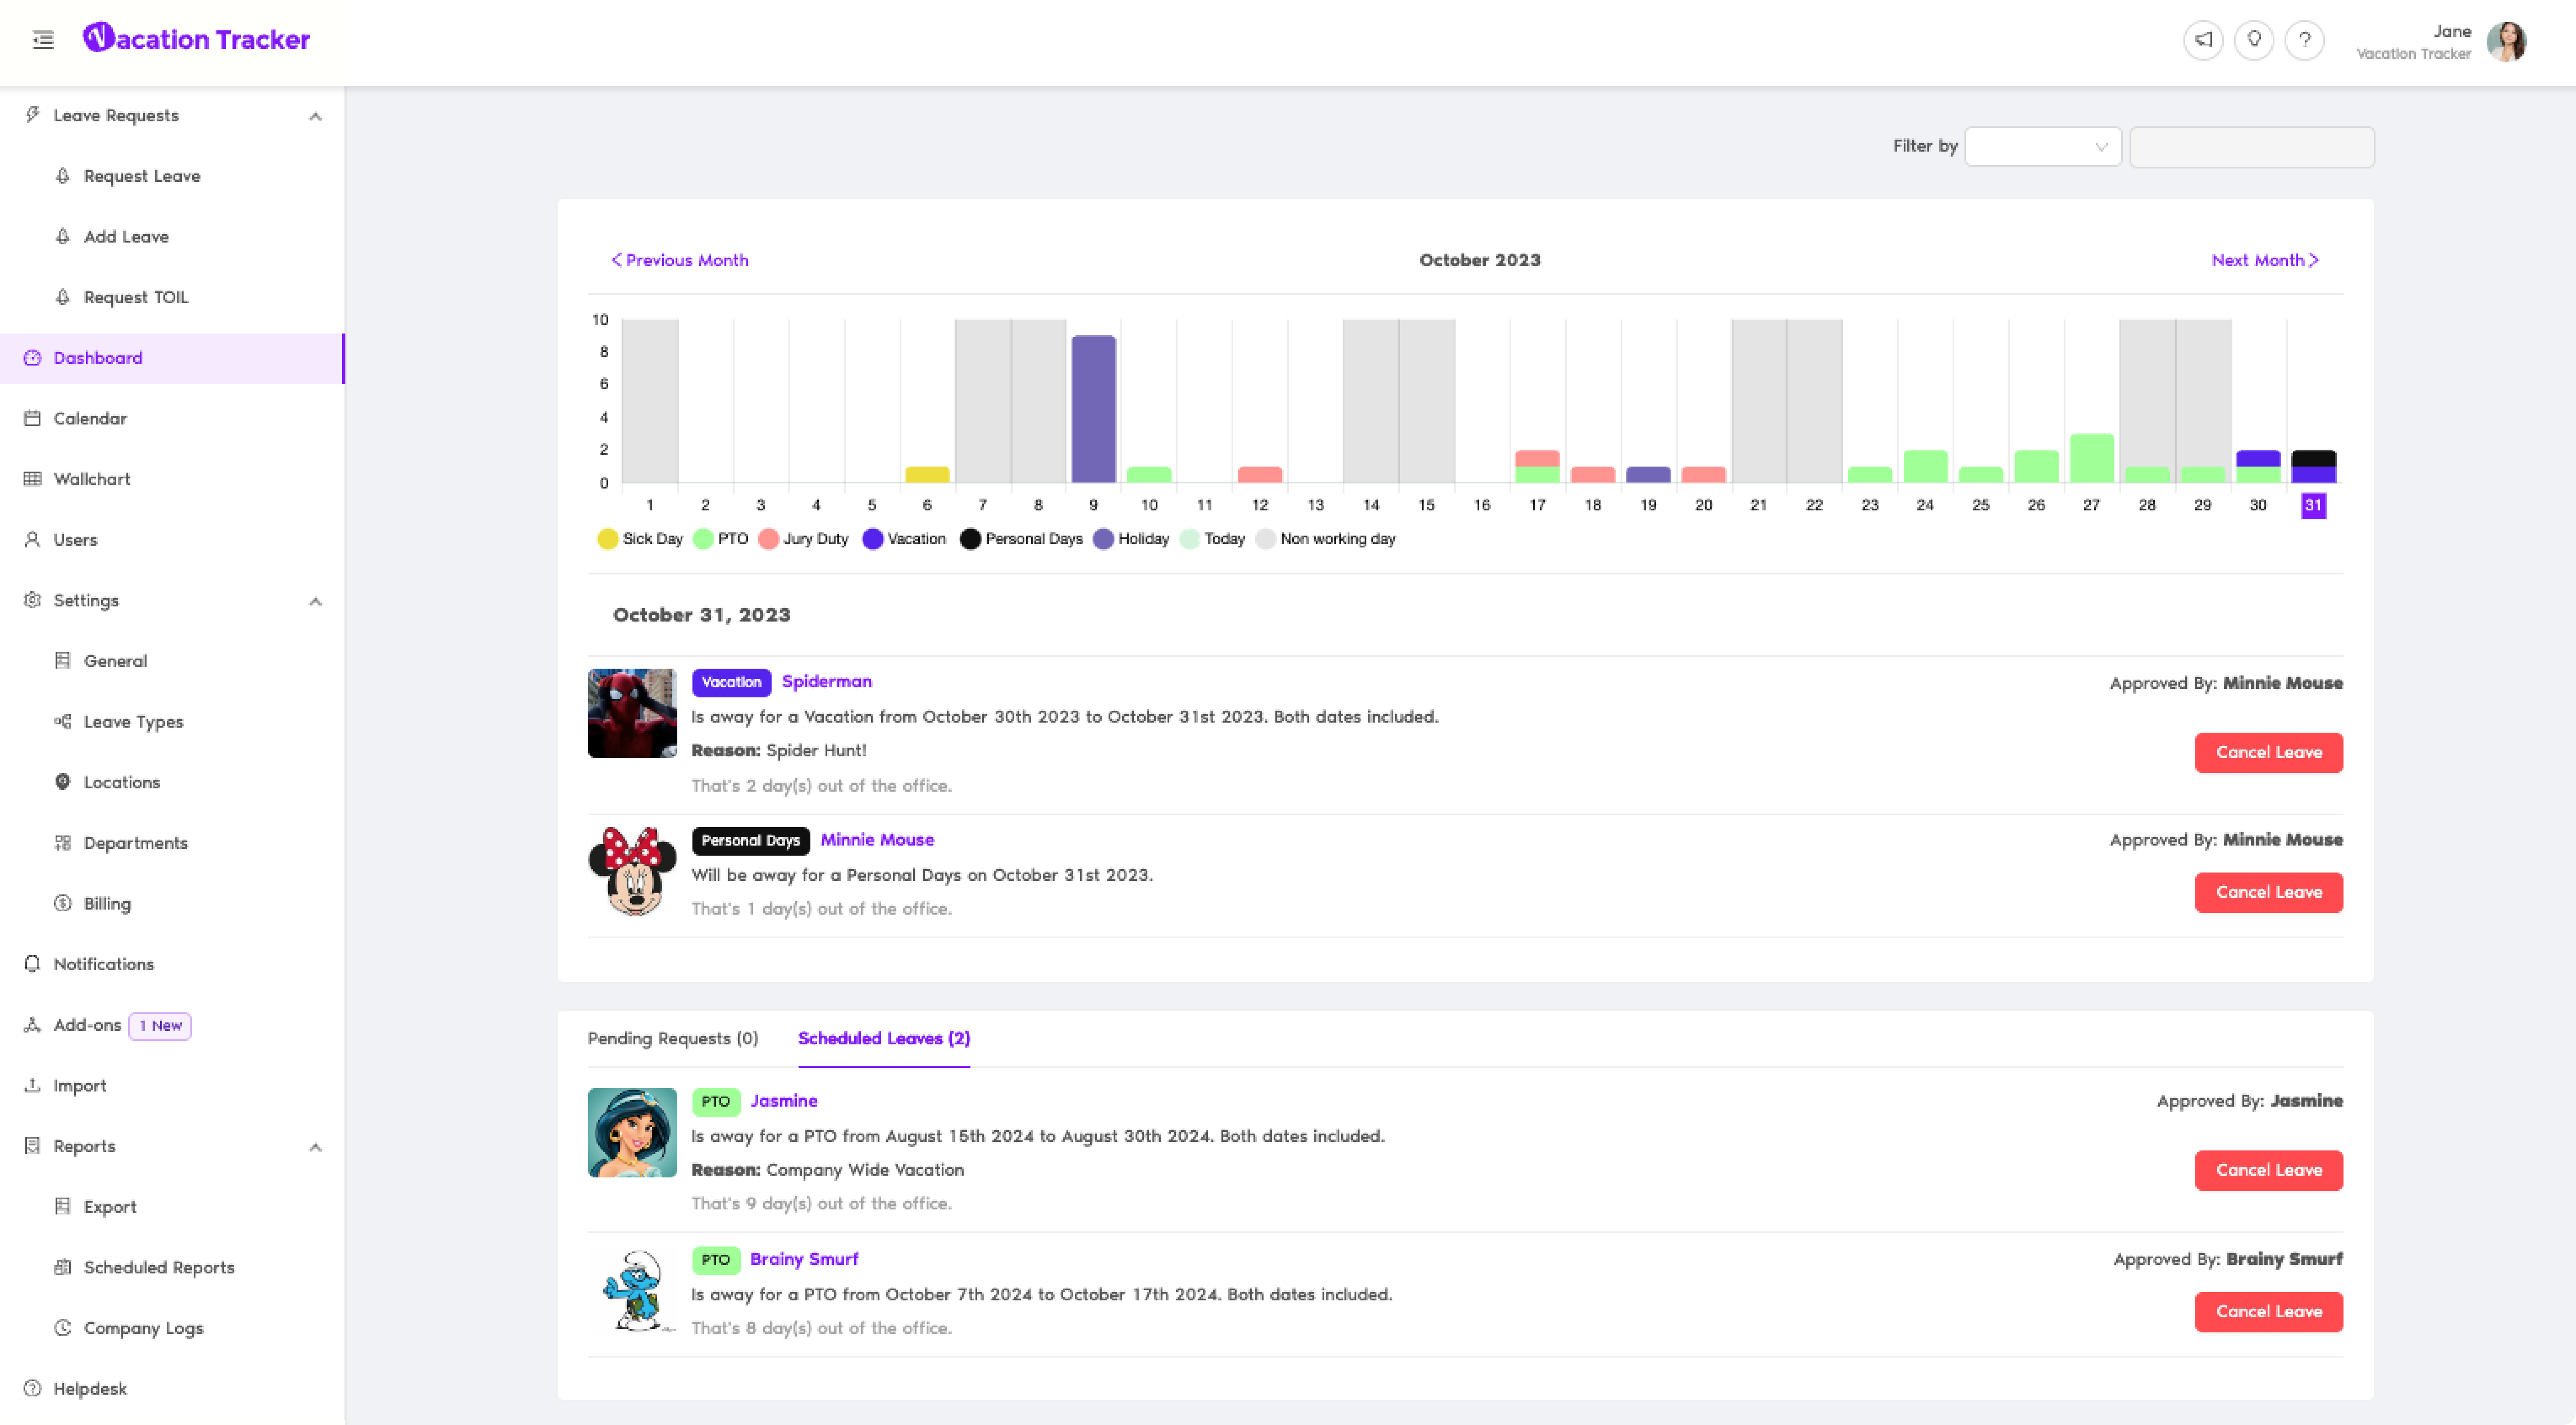Collapse the sidebar with the hamburger icon
Image resolution: width=2576 pixels, height=1425 pixels.
[x=43, y=40]
